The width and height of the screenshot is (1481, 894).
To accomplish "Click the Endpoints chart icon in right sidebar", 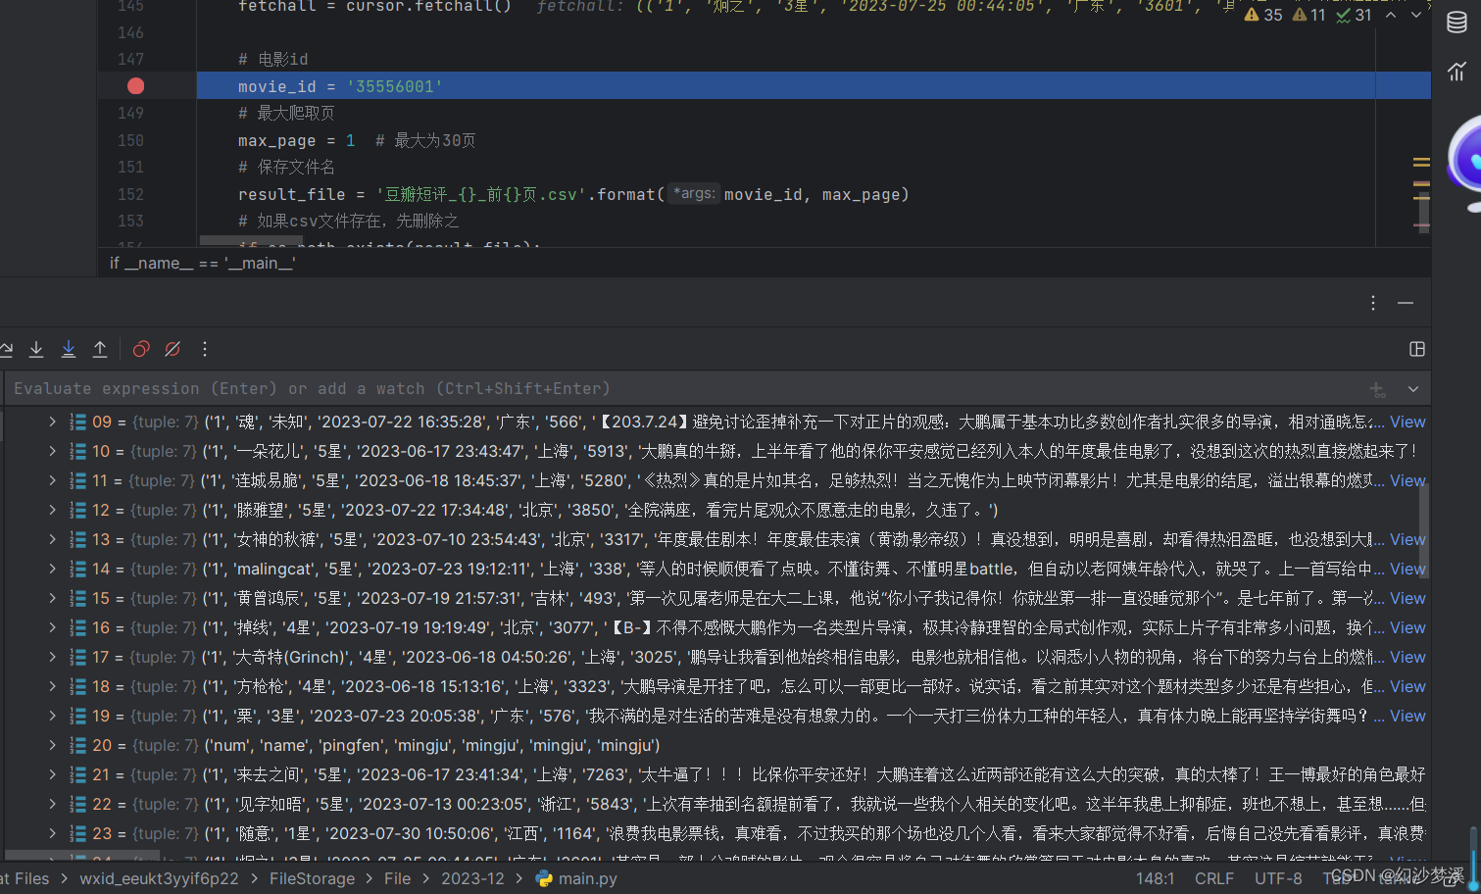I will pyautogui.click(x=1457, y=71).
